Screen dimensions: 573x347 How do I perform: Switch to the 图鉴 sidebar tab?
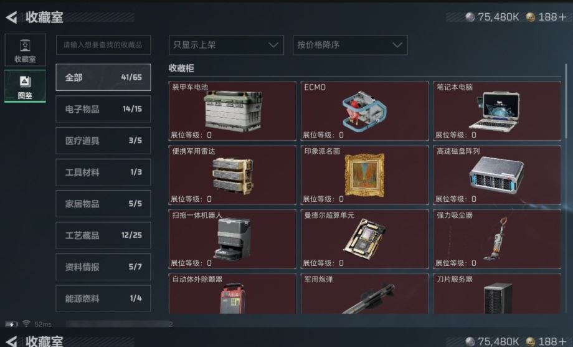pos(25,87)
